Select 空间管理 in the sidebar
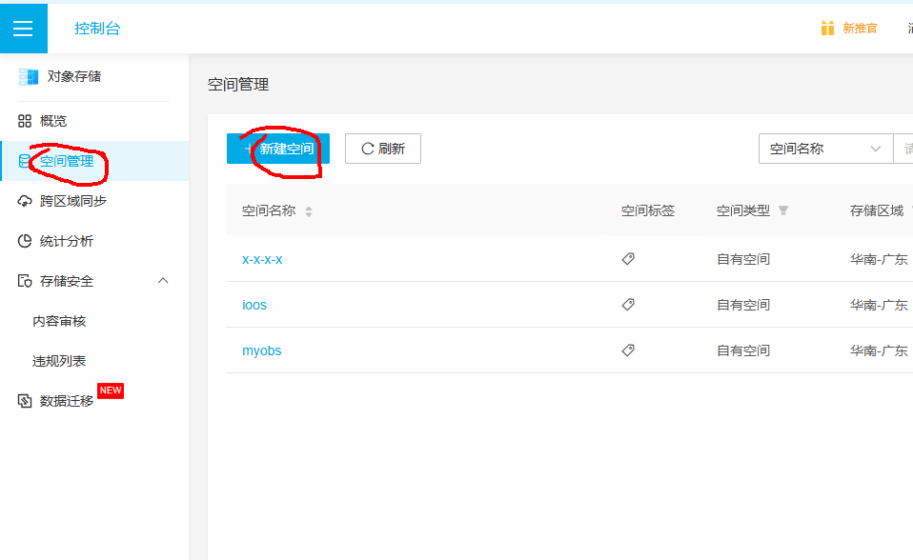Image resolution: width=913 pixels, height=560 pixels. click(x=67, y=161)
